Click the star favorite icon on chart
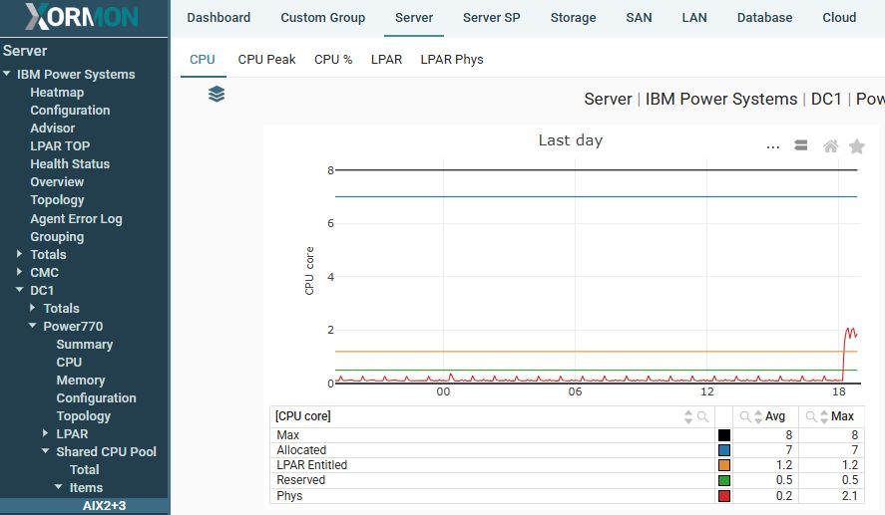 (856, 146)
